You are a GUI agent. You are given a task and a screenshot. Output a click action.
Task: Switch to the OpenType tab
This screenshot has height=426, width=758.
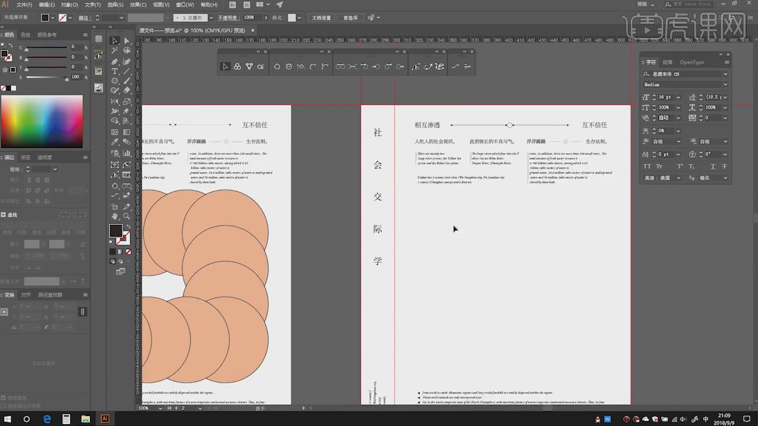692,62
